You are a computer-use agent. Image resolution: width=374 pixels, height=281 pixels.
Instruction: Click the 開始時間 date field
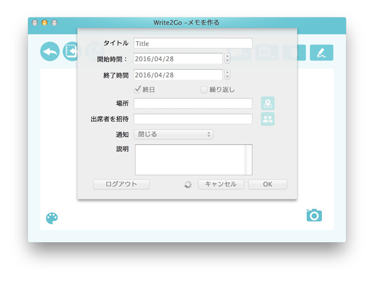point(178,59)
